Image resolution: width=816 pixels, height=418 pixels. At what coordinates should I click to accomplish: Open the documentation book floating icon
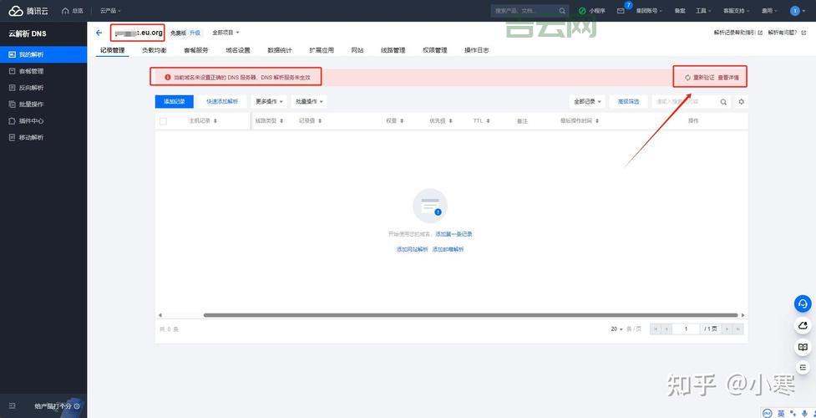pyautogui.click(x=803, y=347)
